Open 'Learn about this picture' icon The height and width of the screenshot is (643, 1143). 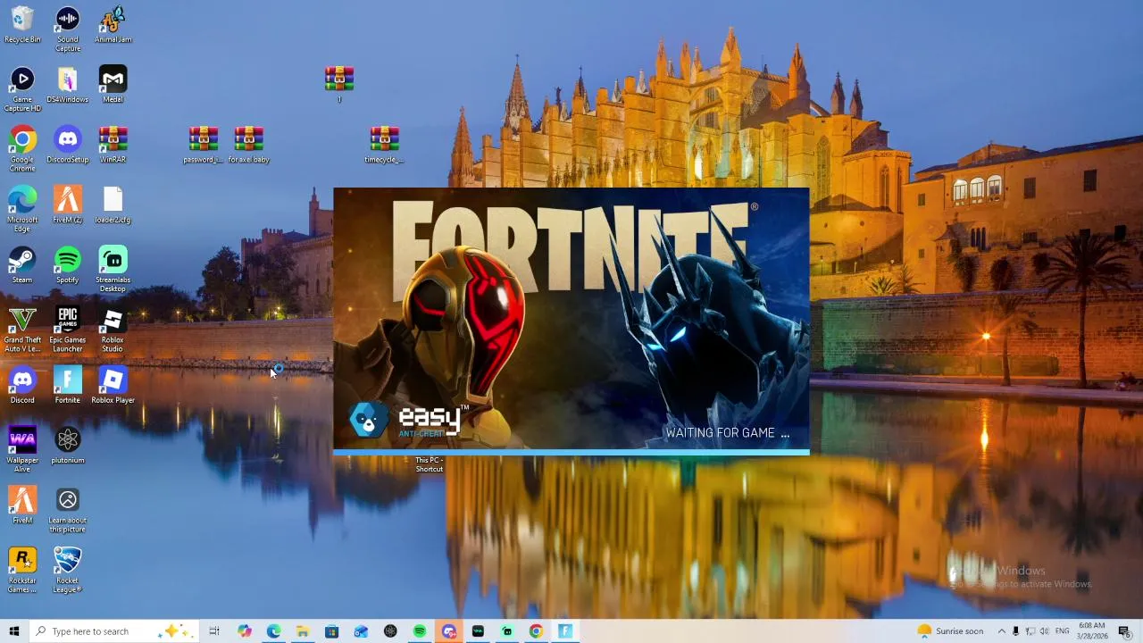click(x=68, y=508)
